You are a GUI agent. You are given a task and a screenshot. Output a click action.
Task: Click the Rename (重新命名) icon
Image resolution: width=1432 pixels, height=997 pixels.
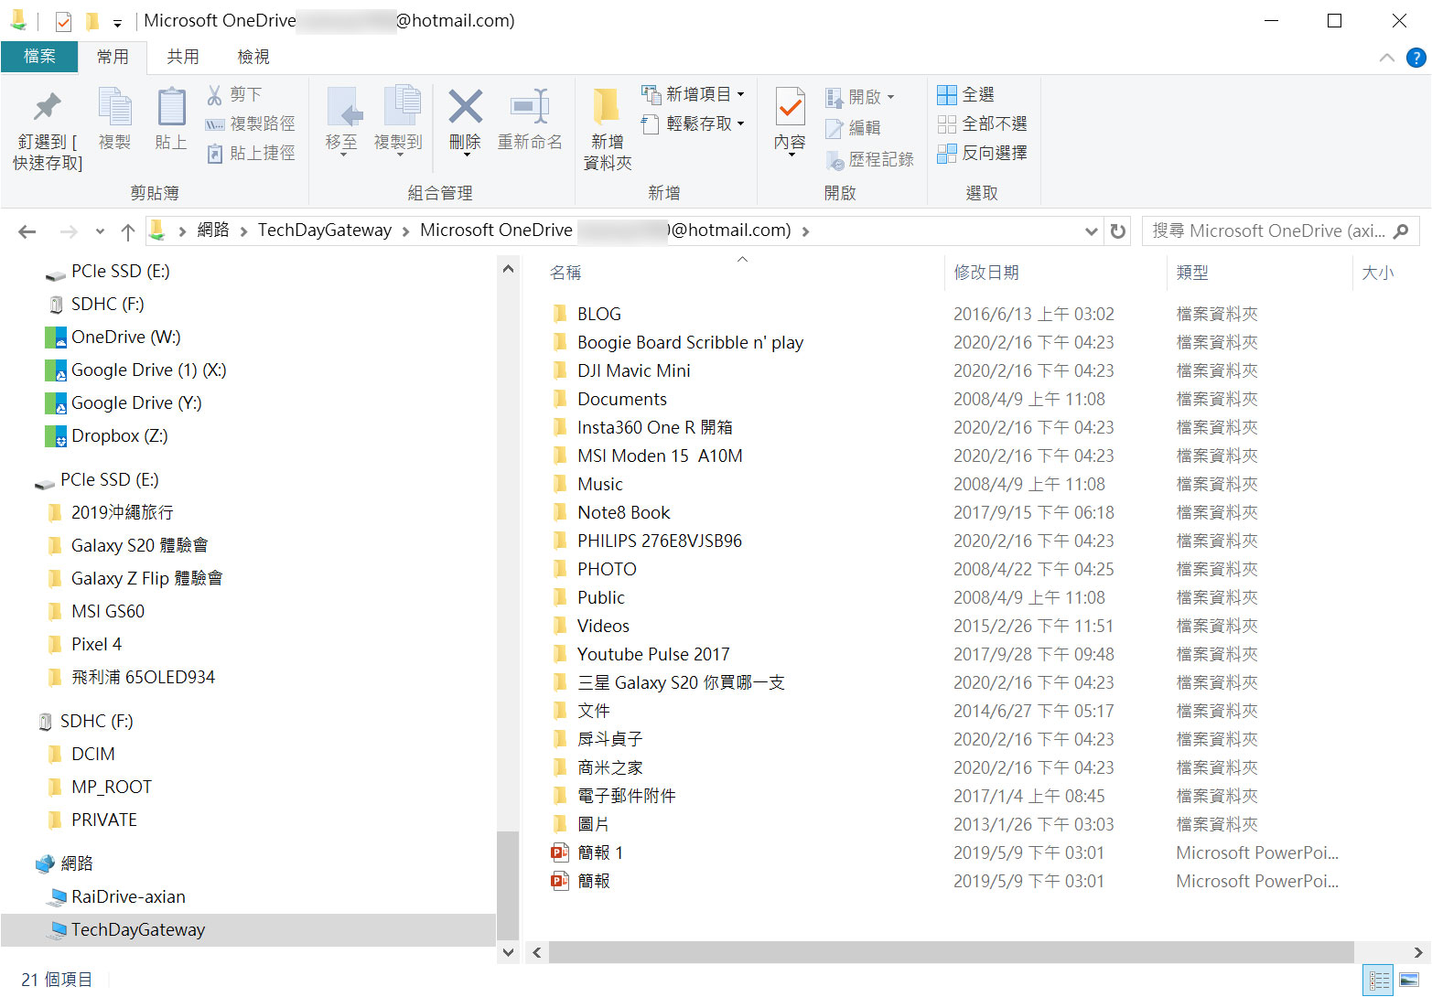530,107
